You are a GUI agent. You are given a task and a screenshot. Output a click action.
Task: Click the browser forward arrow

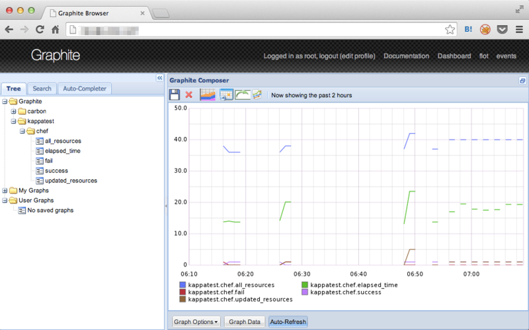coord(24,30)
